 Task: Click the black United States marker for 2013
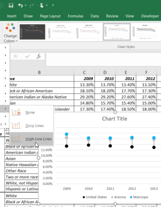154,147
